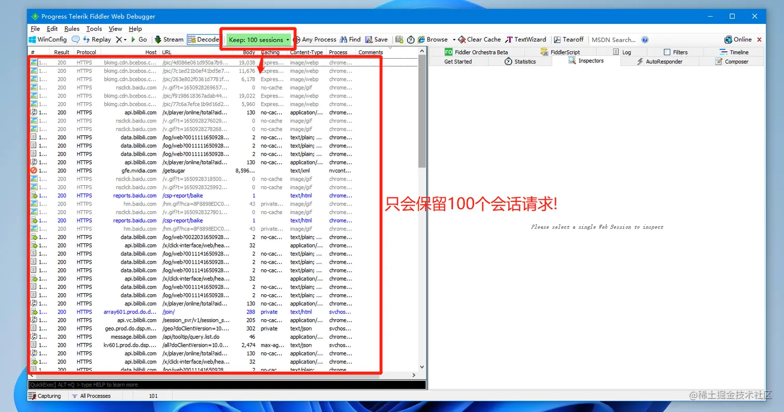Sort by the Content-Type column header
784x412 pixels.
[x=306, y=52]
